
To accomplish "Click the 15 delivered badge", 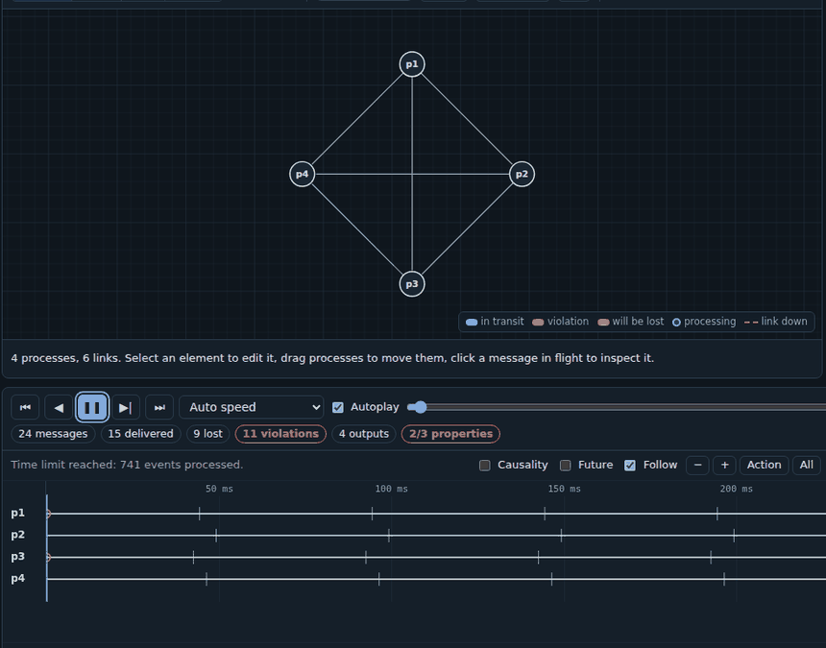I will pyautogui.click(x=140, y=434).
